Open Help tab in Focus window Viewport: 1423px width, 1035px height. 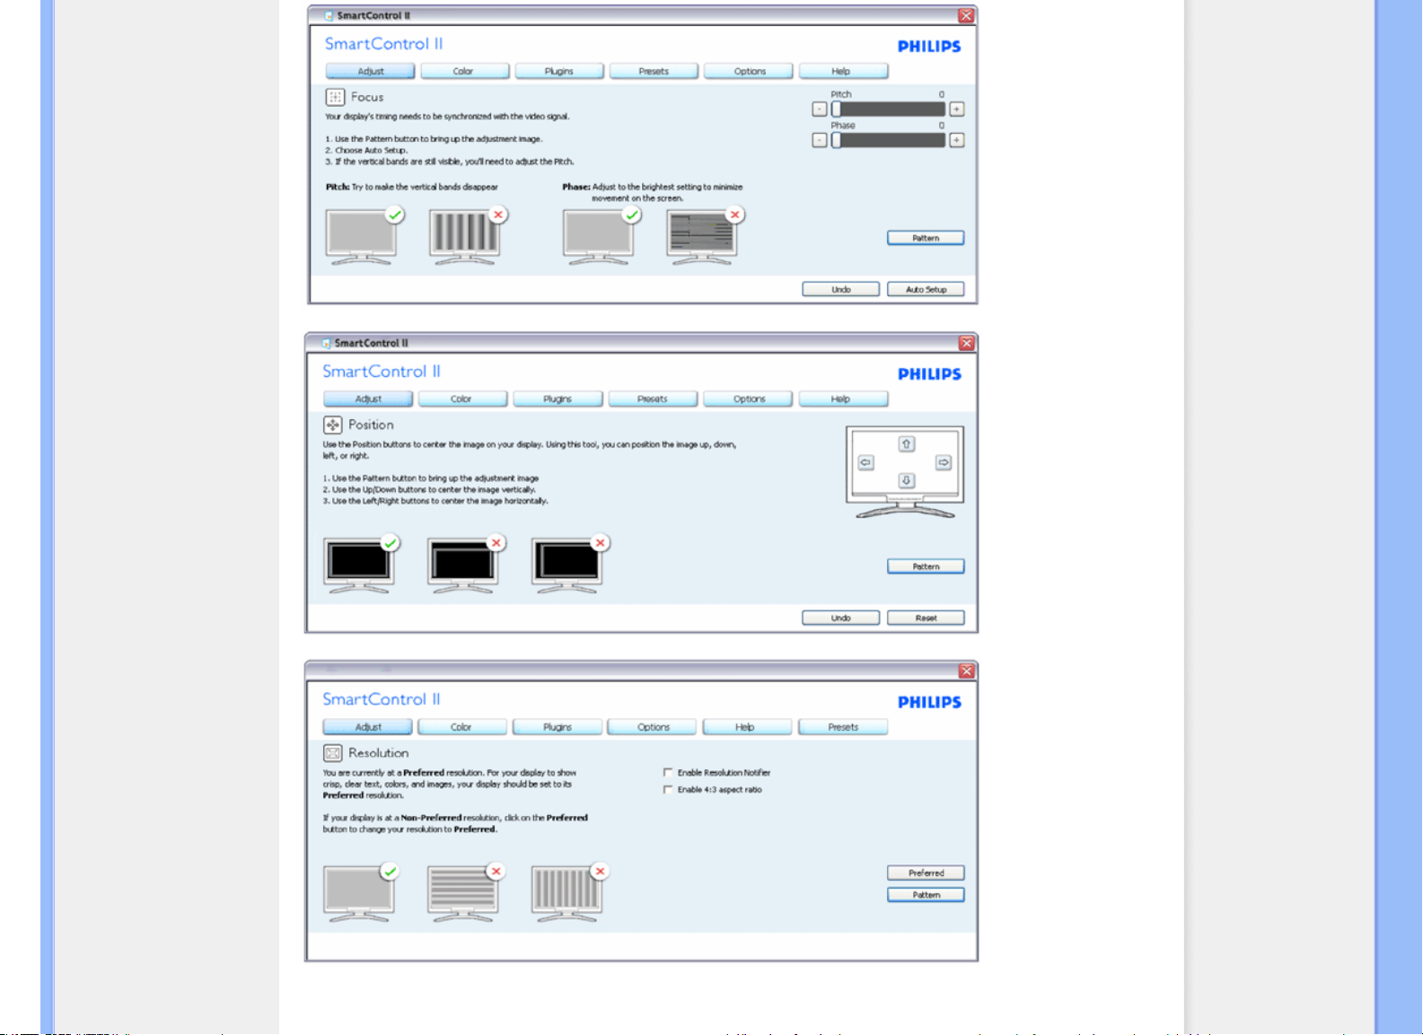[x=843, y=71]
